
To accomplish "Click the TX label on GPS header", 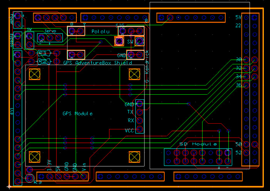I will click(130, 112).
